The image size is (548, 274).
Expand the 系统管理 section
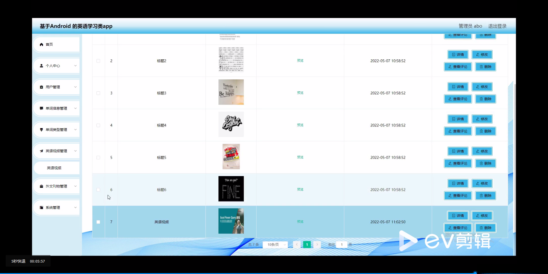[x=75, y=207]
